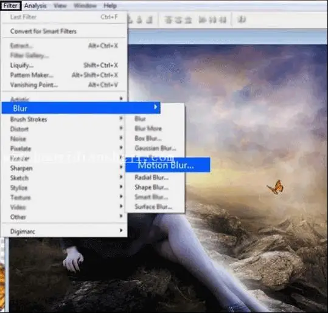Choose Vanishing Point from Filter menu
Viewport: 328px width, 313px height.
(34, 85)
